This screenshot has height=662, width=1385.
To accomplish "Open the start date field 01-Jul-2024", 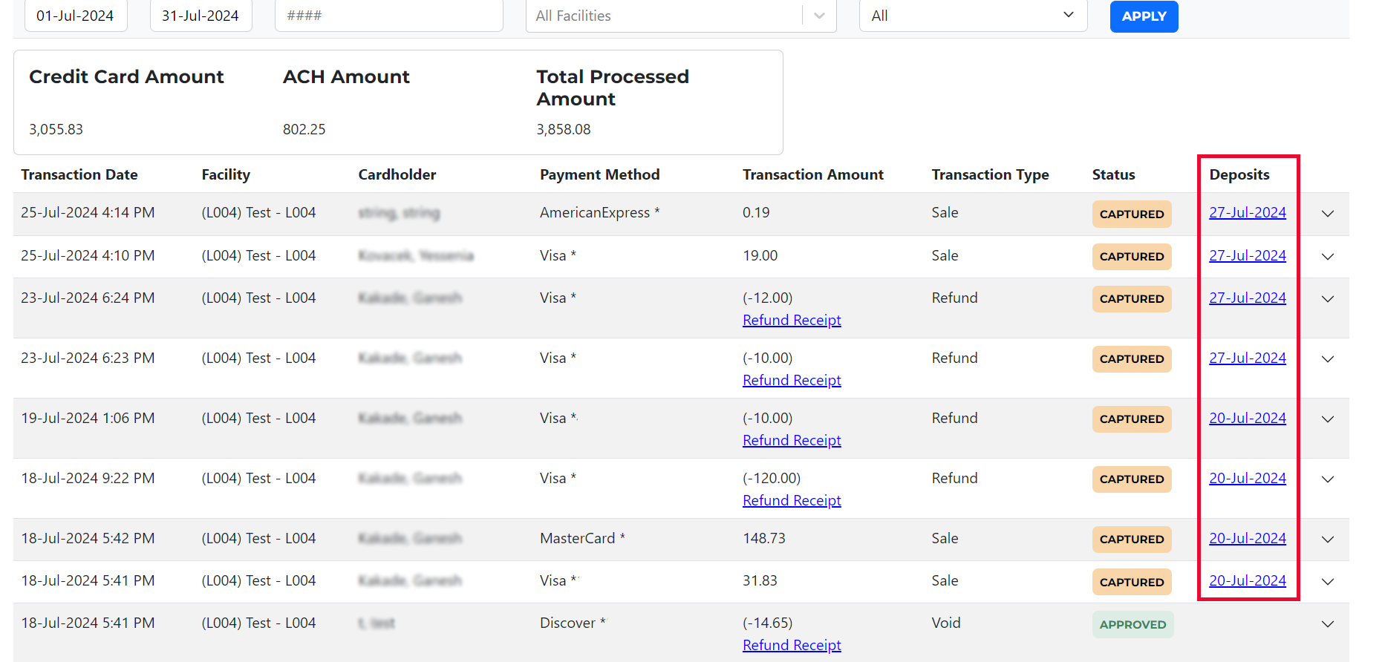I will click(76, 16).
